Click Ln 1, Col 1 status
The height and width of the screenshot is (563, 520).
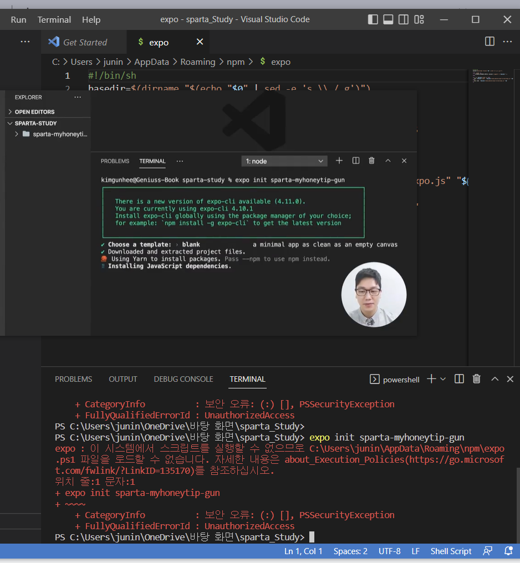point(303,551)
